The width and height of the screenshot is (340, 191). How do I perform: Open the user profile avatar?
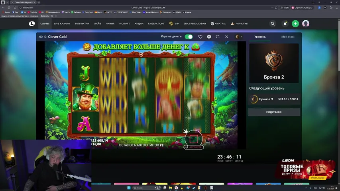pyautogui.click(x=306, y=23)
